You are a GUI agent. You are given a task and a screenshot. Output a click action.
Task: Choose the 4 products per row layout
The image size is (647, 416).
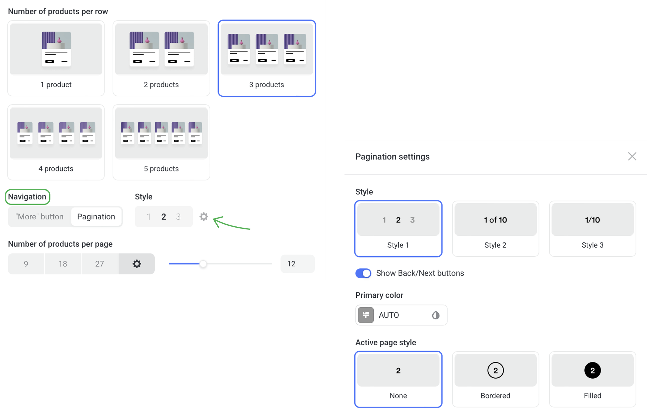click(x=56, y=142)
